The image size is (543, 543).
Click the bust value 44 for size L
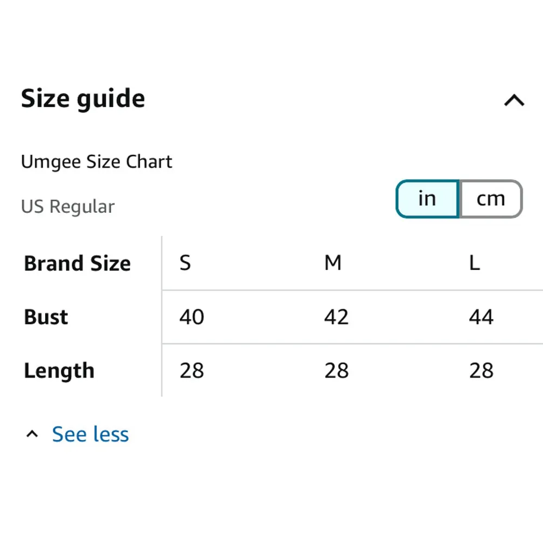481,317
